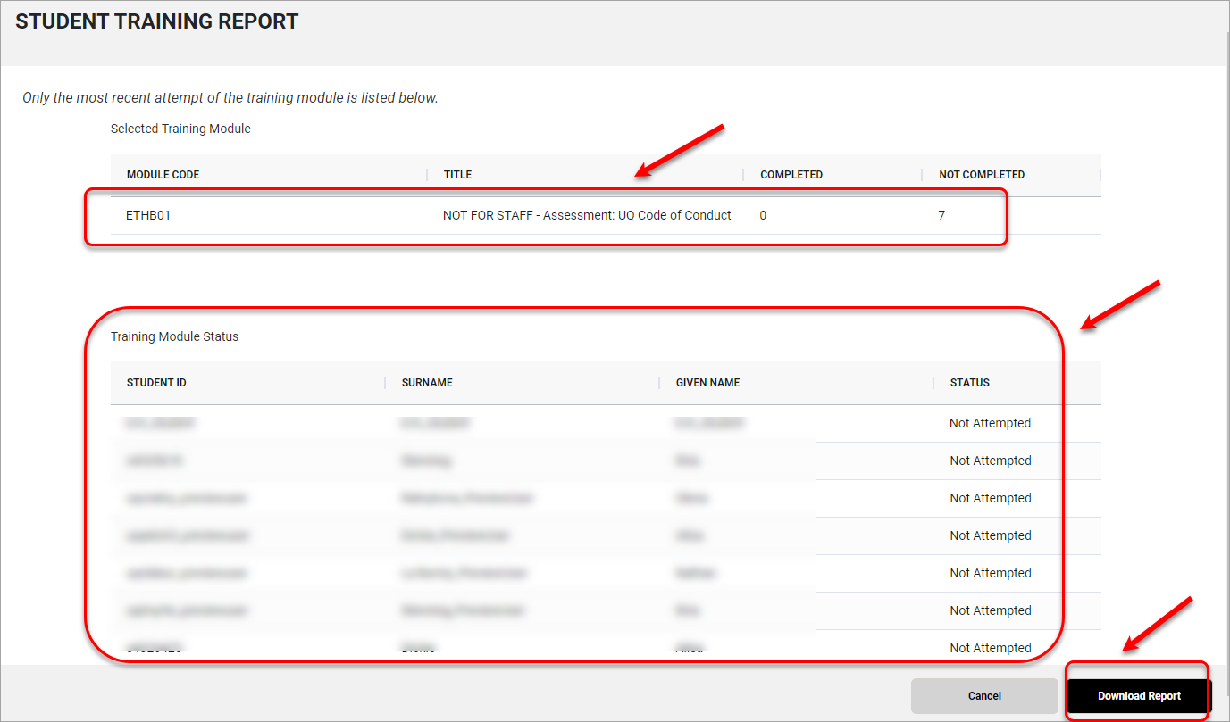1230x722 pixels.
Task: Click the COMPLETED column header
Action: 791,175
